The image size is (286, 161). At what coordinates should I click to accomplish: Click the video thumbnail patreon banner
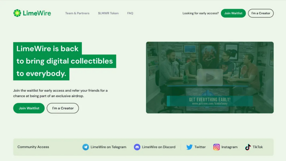[210, 101]
